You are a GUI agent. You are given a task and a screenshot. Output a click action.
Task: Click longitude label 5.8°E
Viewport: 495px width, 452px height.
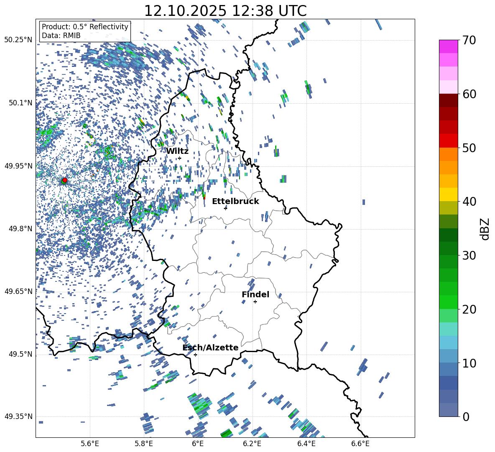pyautogui.click(x=144, y=444)
